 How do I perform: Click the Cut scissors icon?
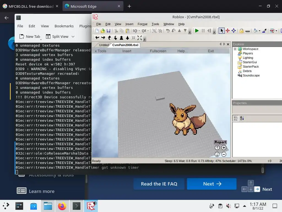pos(116,31)
